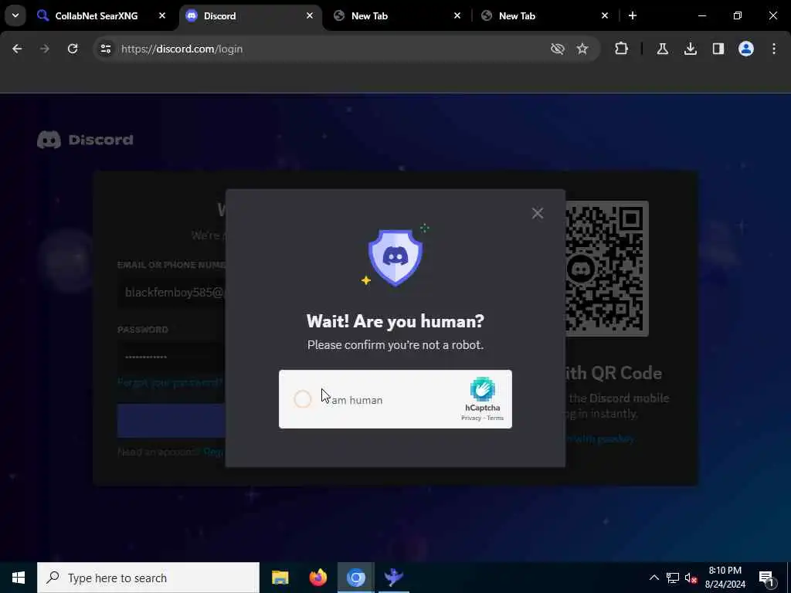The image size is (791, 593).
Task: Go forward to next page
Action: (45, 49)
